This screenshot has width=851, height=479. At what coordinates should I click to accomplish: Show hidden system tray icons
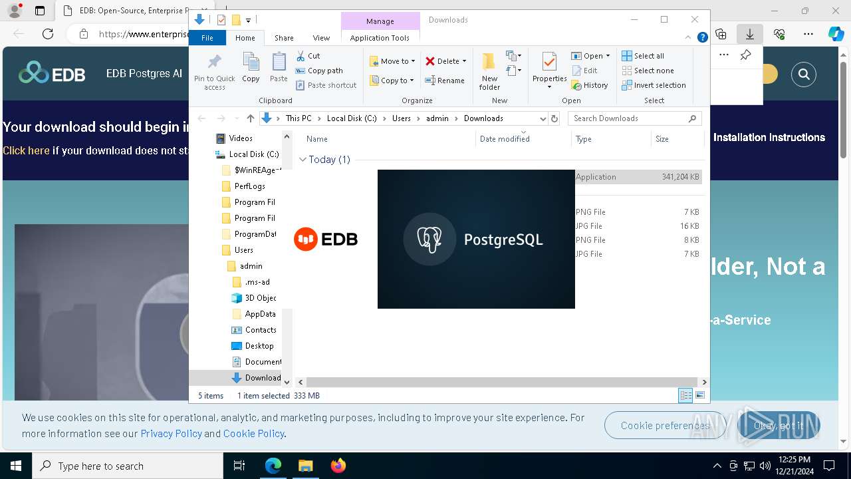pyautogui.click(x=717, y=466)
